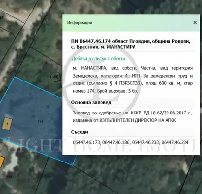The image size is (202, 194).
Task: Click parcel label 173 on the map
Action: (x=9, y=177)
